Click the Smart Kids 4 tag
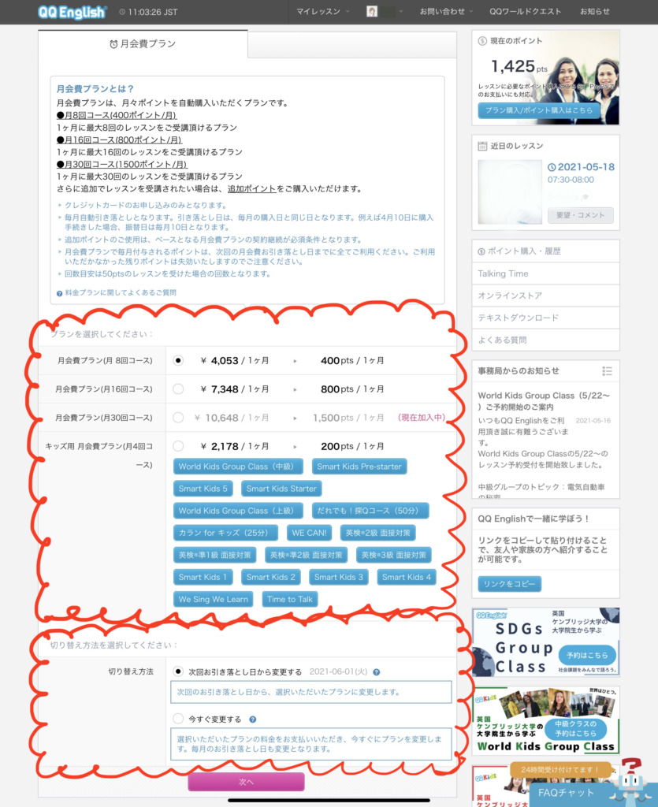 [x=407, y=578]
